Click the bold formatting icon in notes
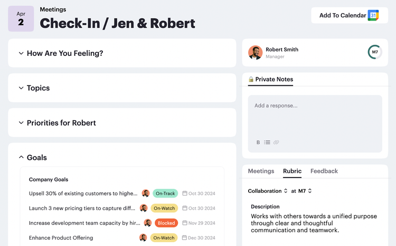Screen dimensions: 396x246 (x=258, y=142)
